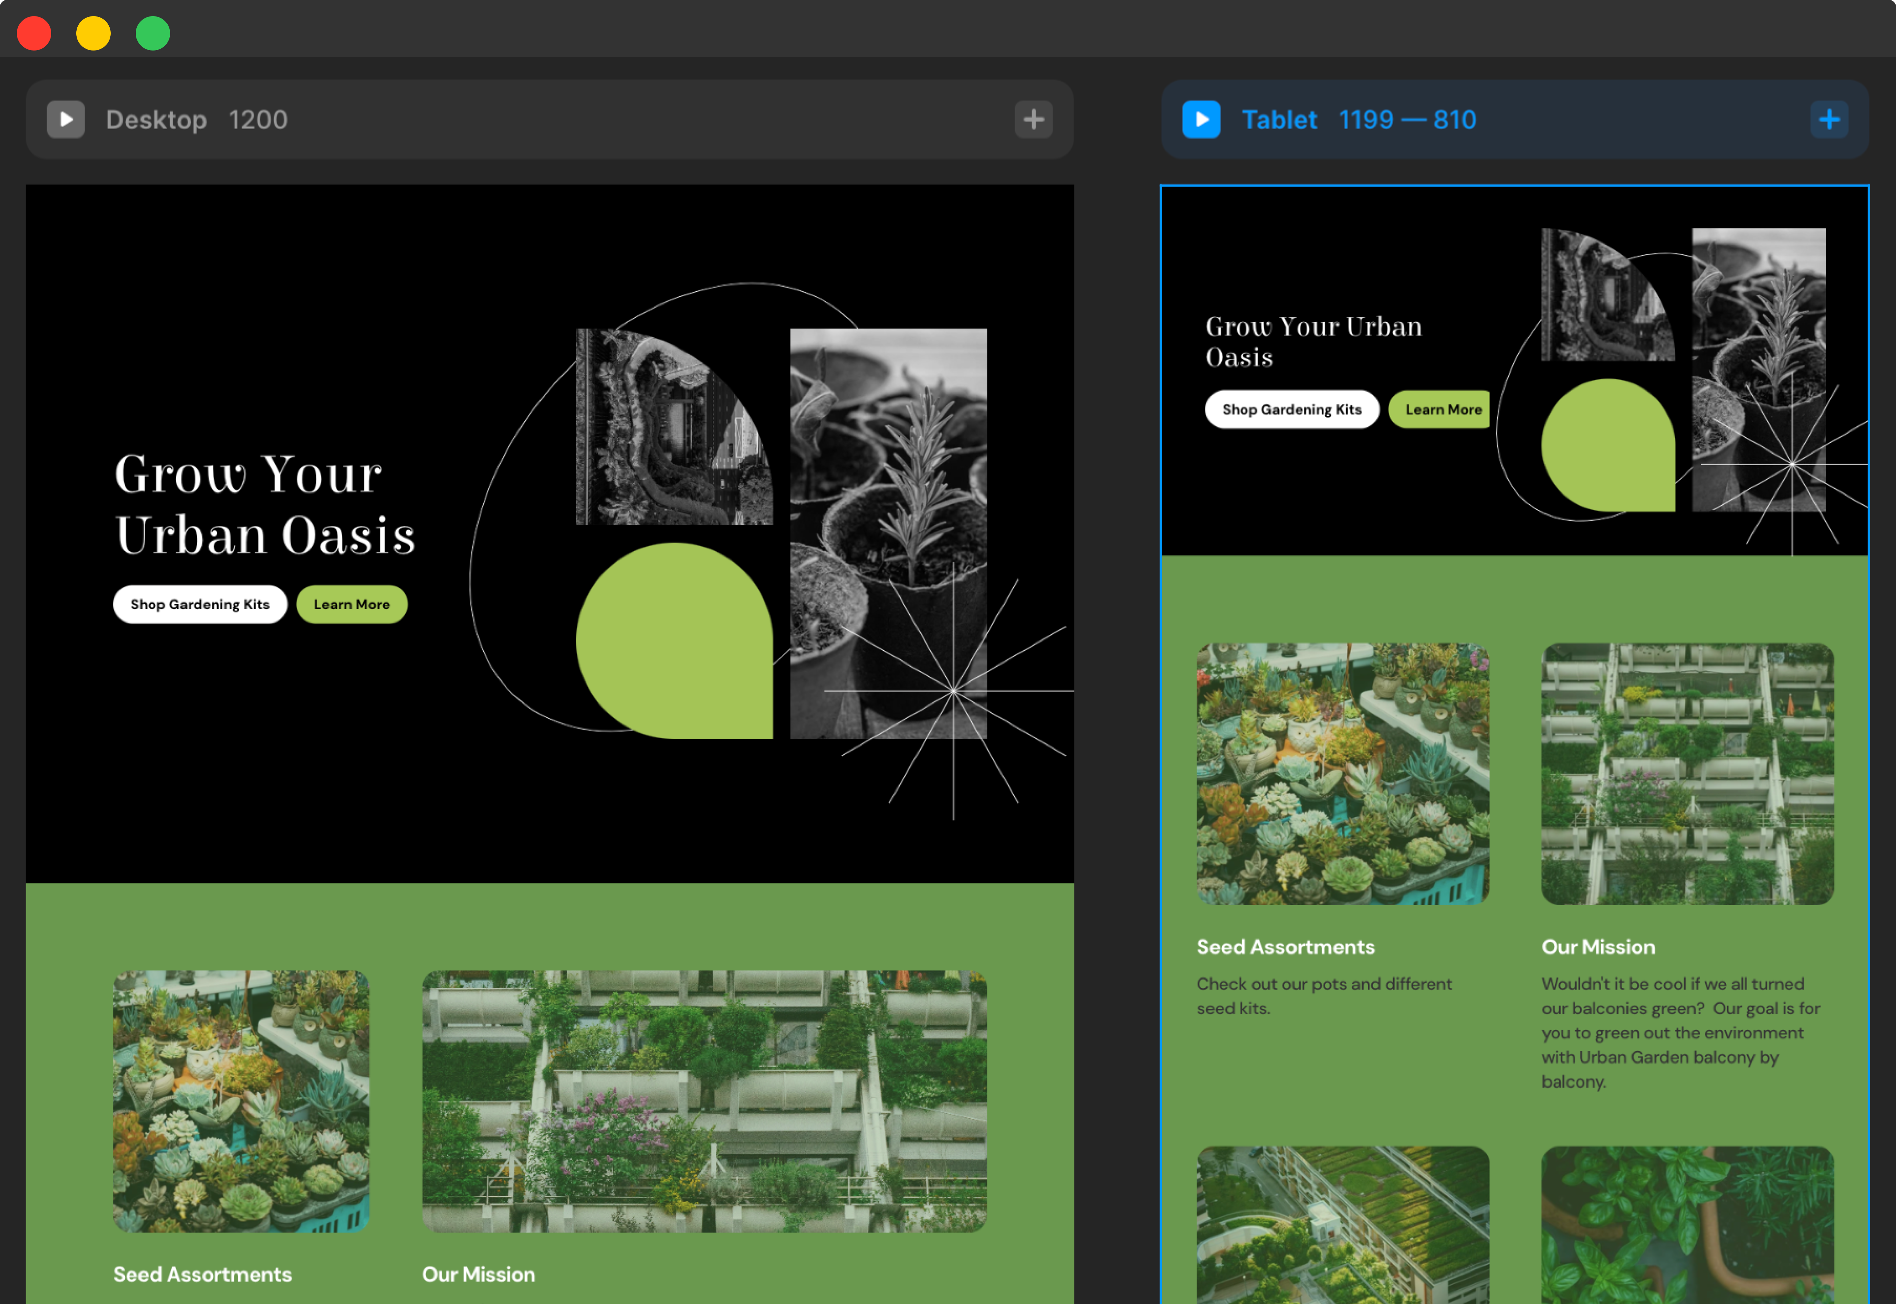
Task: Select the Tablet breakpoint label
Action: 1279,120
